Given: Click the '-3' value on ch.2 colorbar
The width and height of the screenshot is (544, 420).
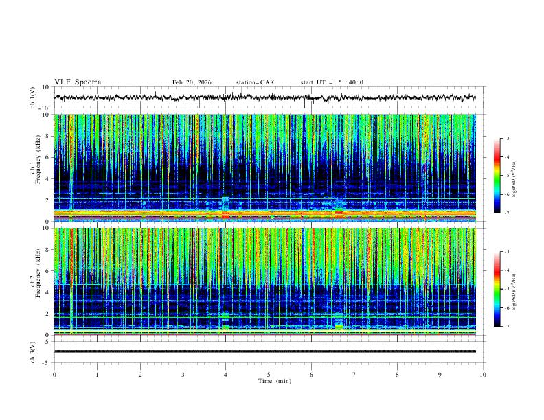Looking at the screenshot, I should [506, 252].
